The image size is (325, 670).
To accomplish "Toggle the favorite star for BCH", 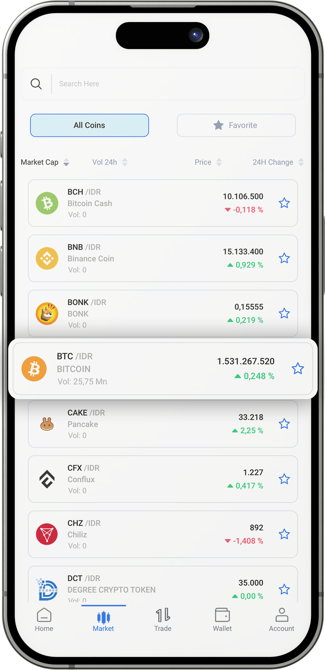I will point(284,203).
